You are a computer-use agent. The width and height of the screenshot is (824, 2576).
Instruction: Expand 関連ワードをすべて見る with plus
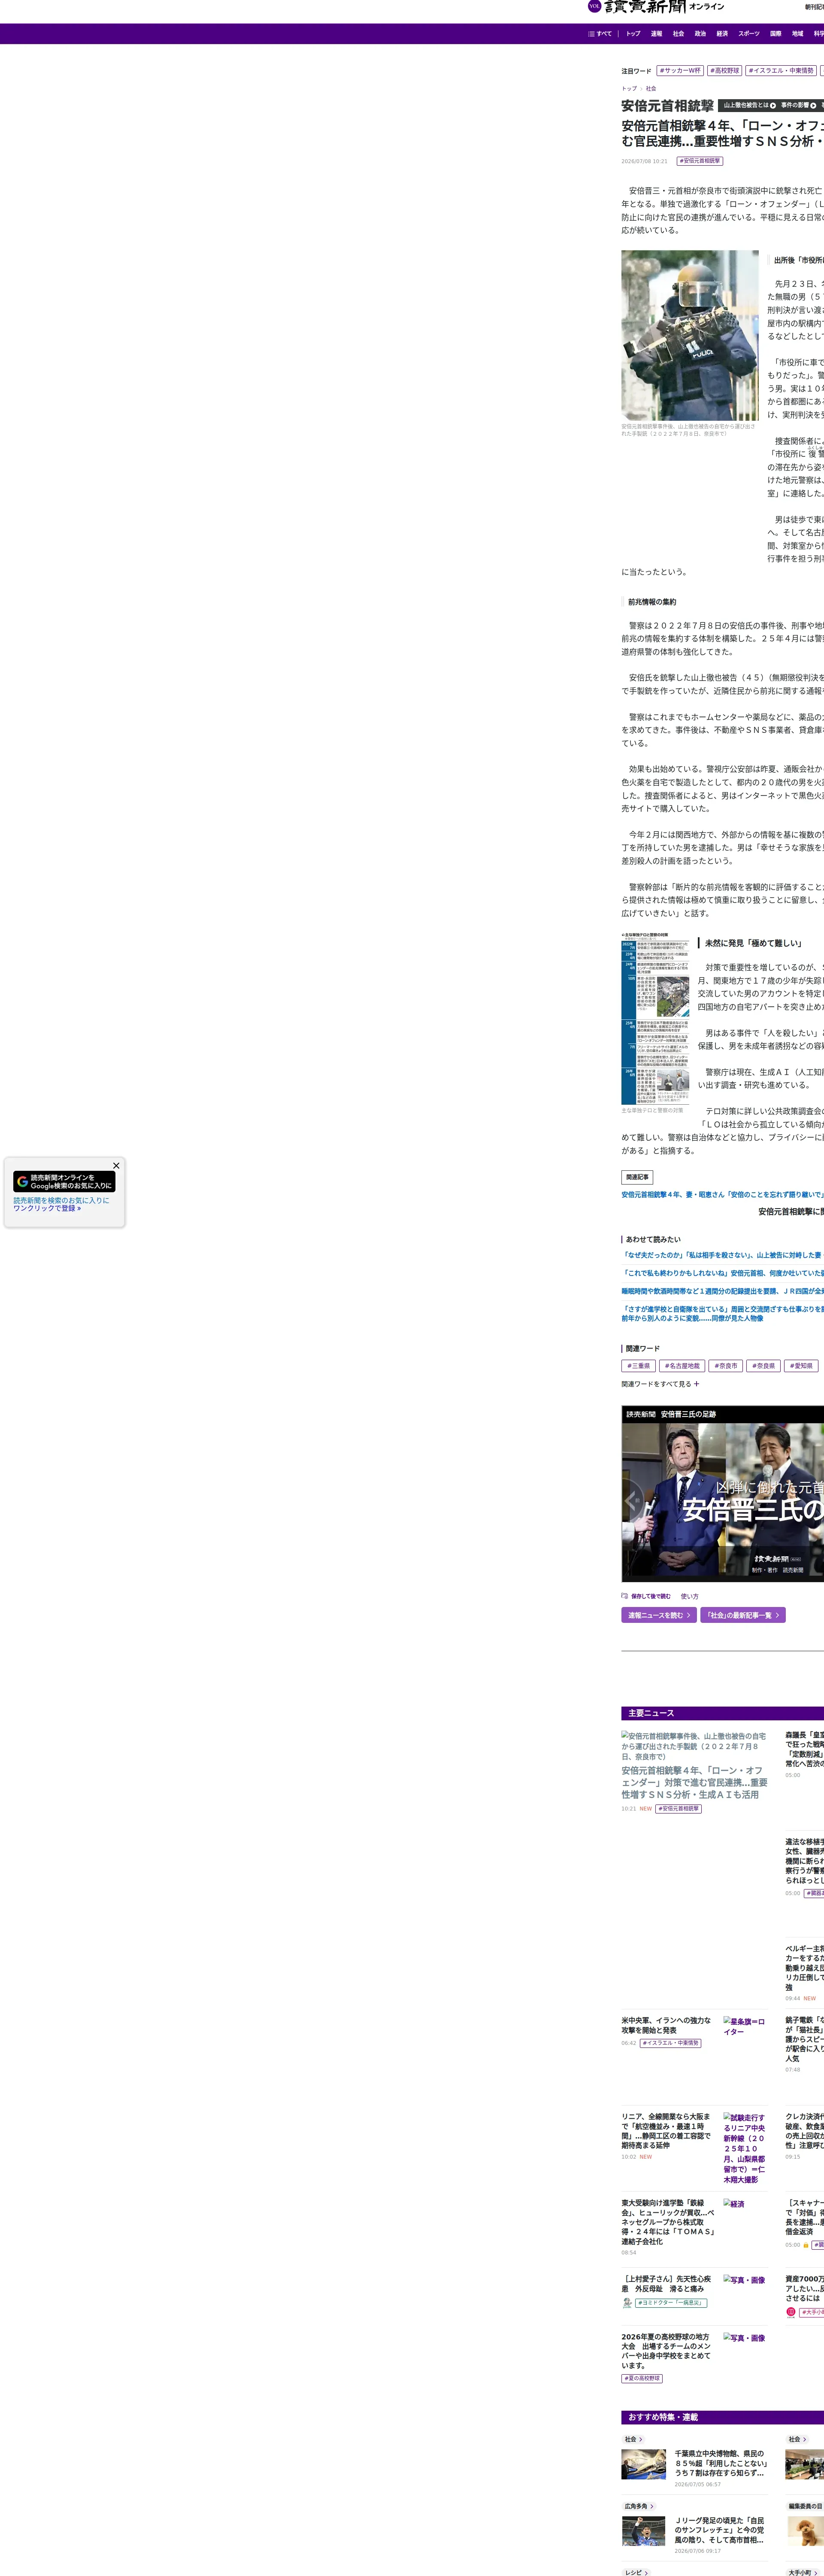(660, 1384)
